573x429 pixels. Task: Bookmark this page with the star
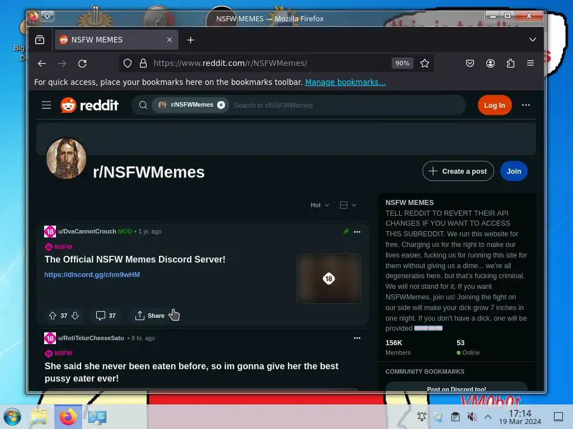(x=424, y=64)
